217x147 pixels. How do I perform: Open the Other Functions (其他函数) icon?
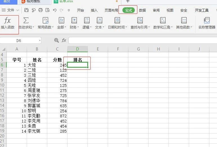184,20
